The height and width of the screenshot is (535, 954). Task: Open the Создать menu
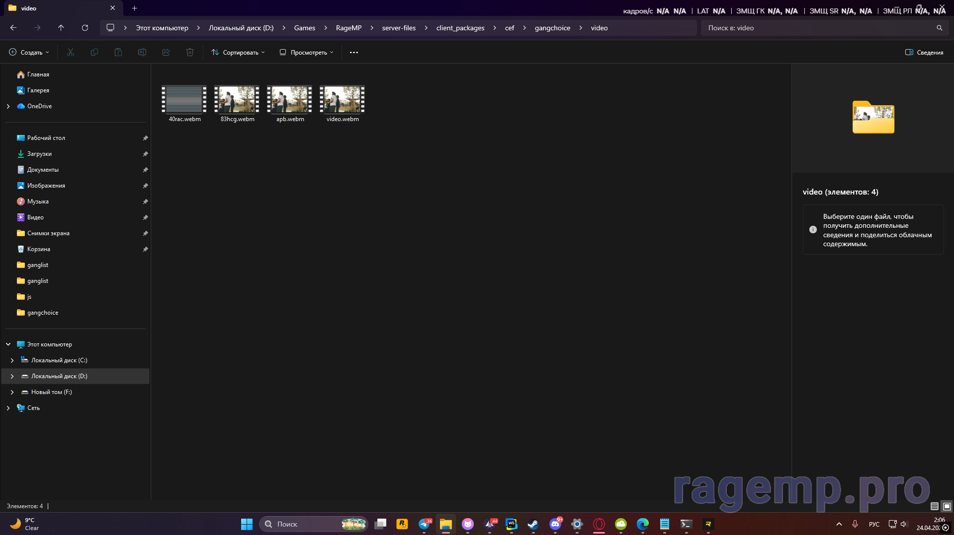pos(28,52)
